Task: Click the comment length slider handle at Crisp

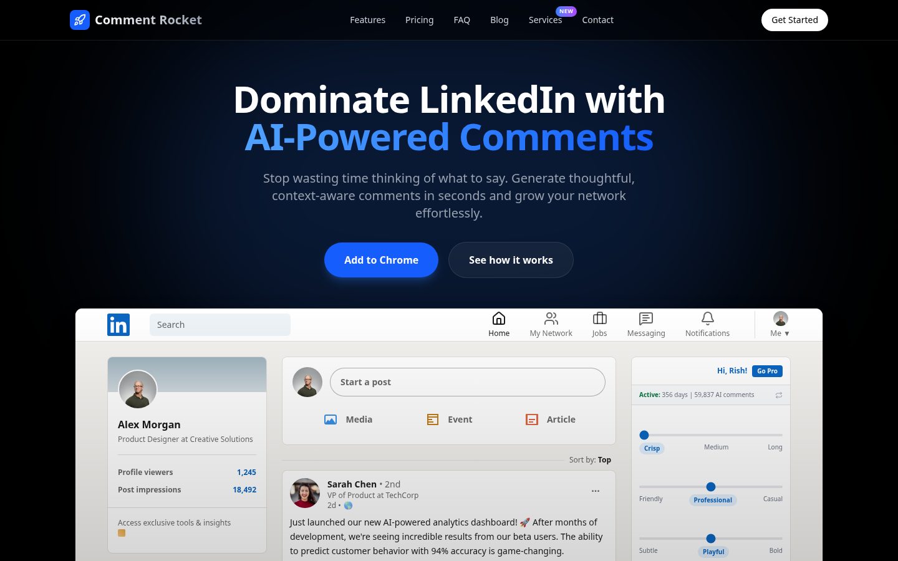Action: (x=644, y=435)
